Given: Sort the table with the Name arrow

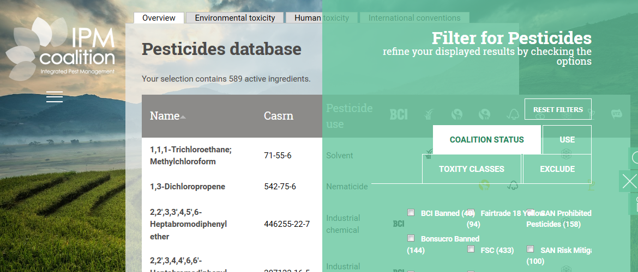Looking at the screenshot, I should pos(183,117).
